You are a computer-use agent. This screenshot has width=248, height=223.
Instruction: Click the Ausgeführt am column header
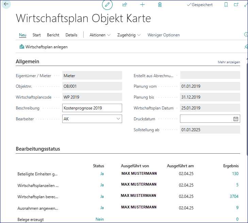(180, 166)
